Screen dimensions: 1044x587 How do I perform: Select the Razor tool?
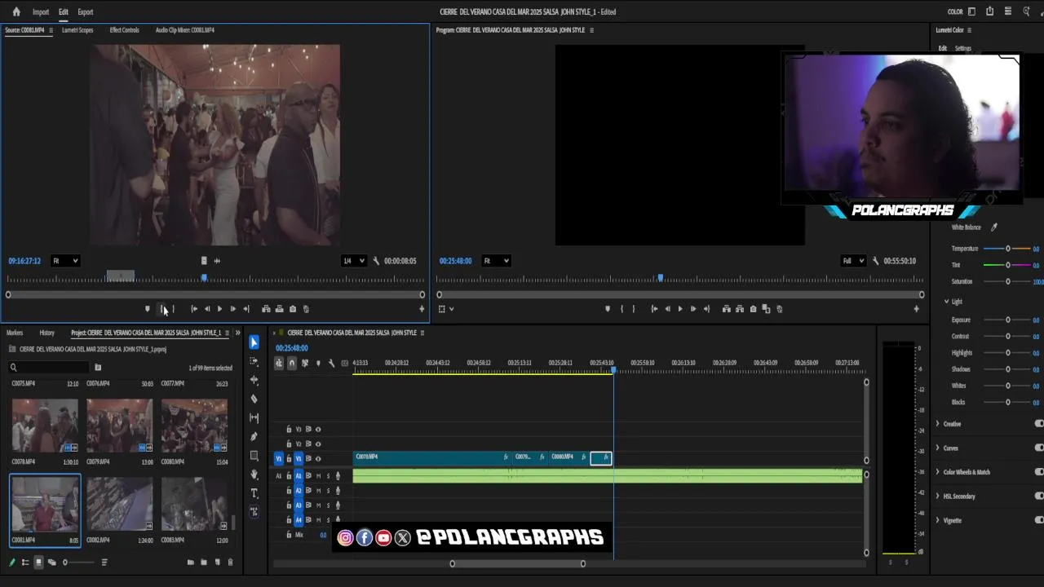tap(254, 399)
